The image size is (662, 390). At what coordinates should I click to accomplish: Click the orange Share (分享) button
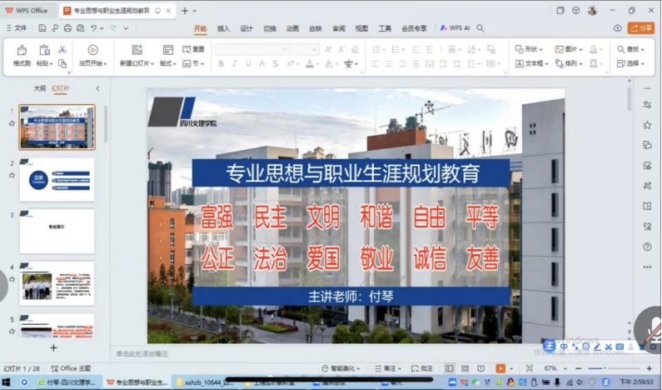641,27
